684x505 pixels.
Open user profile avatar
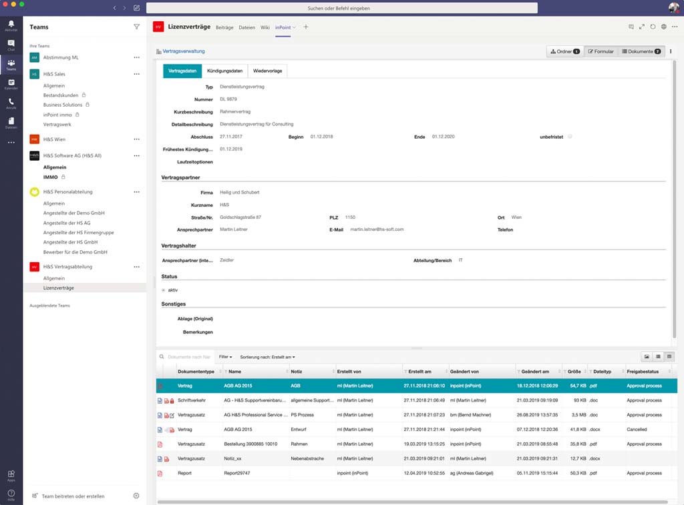pyautogui.click(x=675, y=7)
